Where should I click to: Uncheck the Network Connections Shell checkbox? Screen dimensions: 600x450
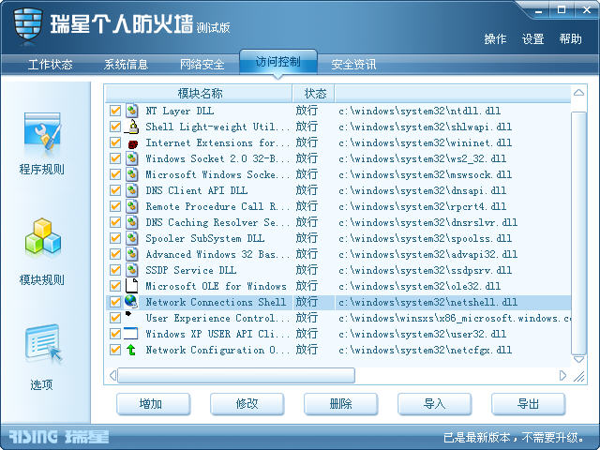click(x=115, y=302)
